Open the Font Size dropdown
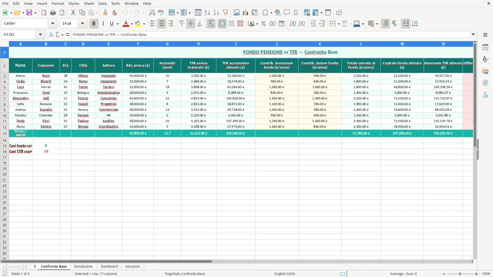The width and height of the screenshot is (493, 277). (82, 24)
